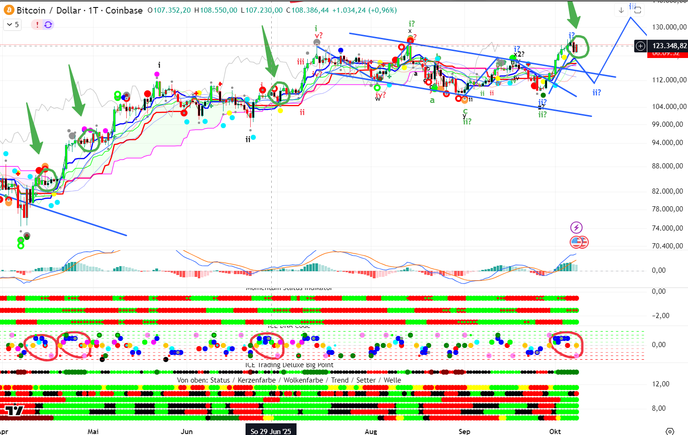Screen dimensions: 688x435
Task: Click the 130.000,00 level on price scale
Action: click(669, 27)
